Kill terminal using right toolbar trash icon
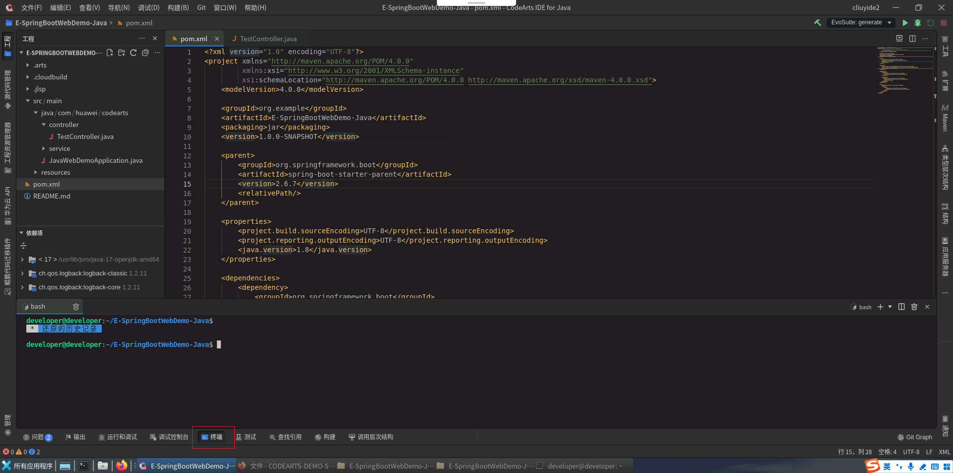The height and width of the screenshot is (473, 953). 914,307
